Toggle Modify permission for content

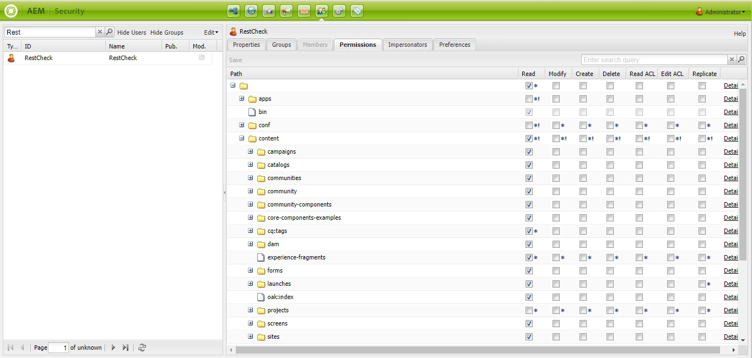point(556,139)
